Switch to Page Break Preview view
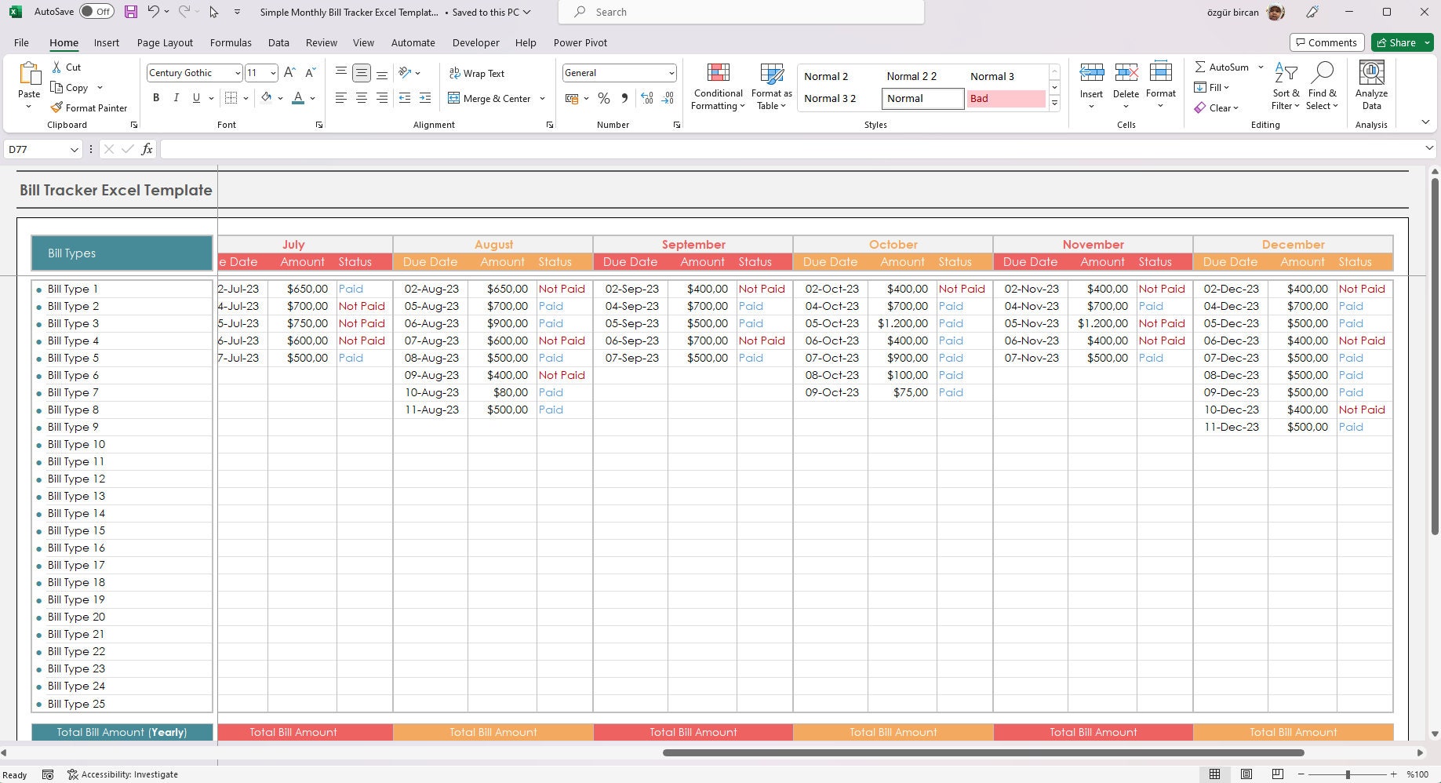This screenshot has width=1441, height=783. click(x=1278, y=774)
